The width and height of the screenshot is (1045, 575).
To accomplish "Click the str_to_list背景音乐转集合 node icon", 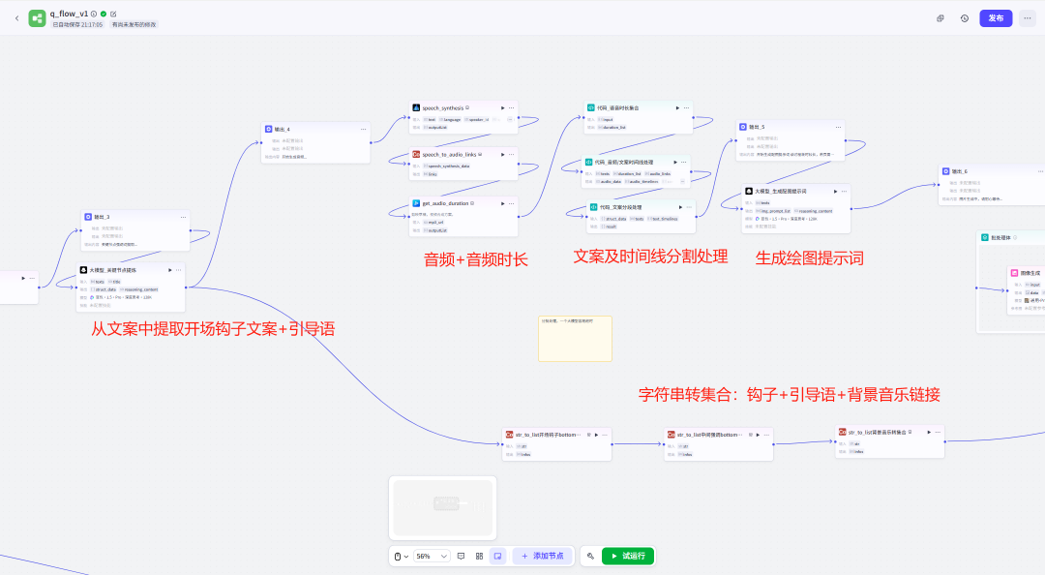I will 843,433.
